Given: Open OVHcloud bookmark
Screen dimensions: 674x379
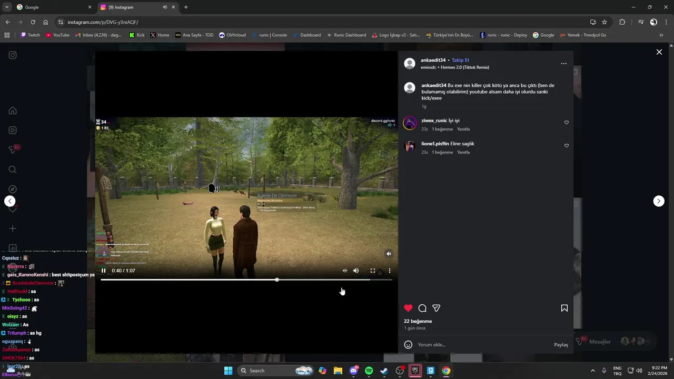Looking at the screenshot, I should (x=232, y=35).
